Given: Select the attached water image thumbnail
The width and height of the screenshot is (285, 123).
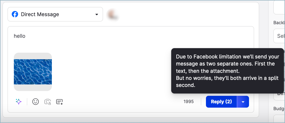Looking at the screenshot, I should pos(33,72).
